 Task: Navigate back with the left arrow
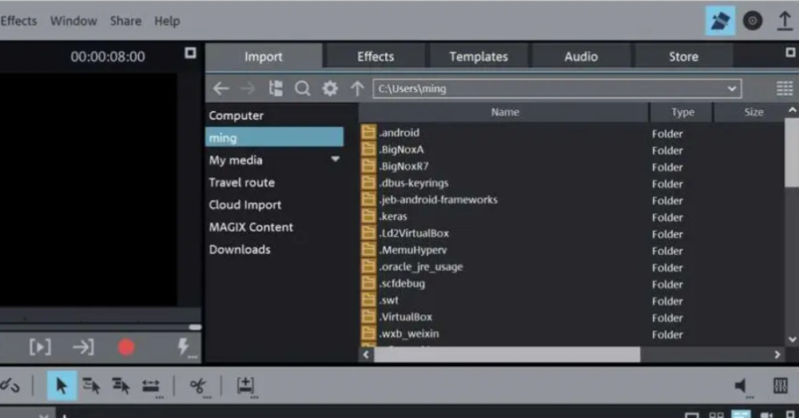(221, 89)
